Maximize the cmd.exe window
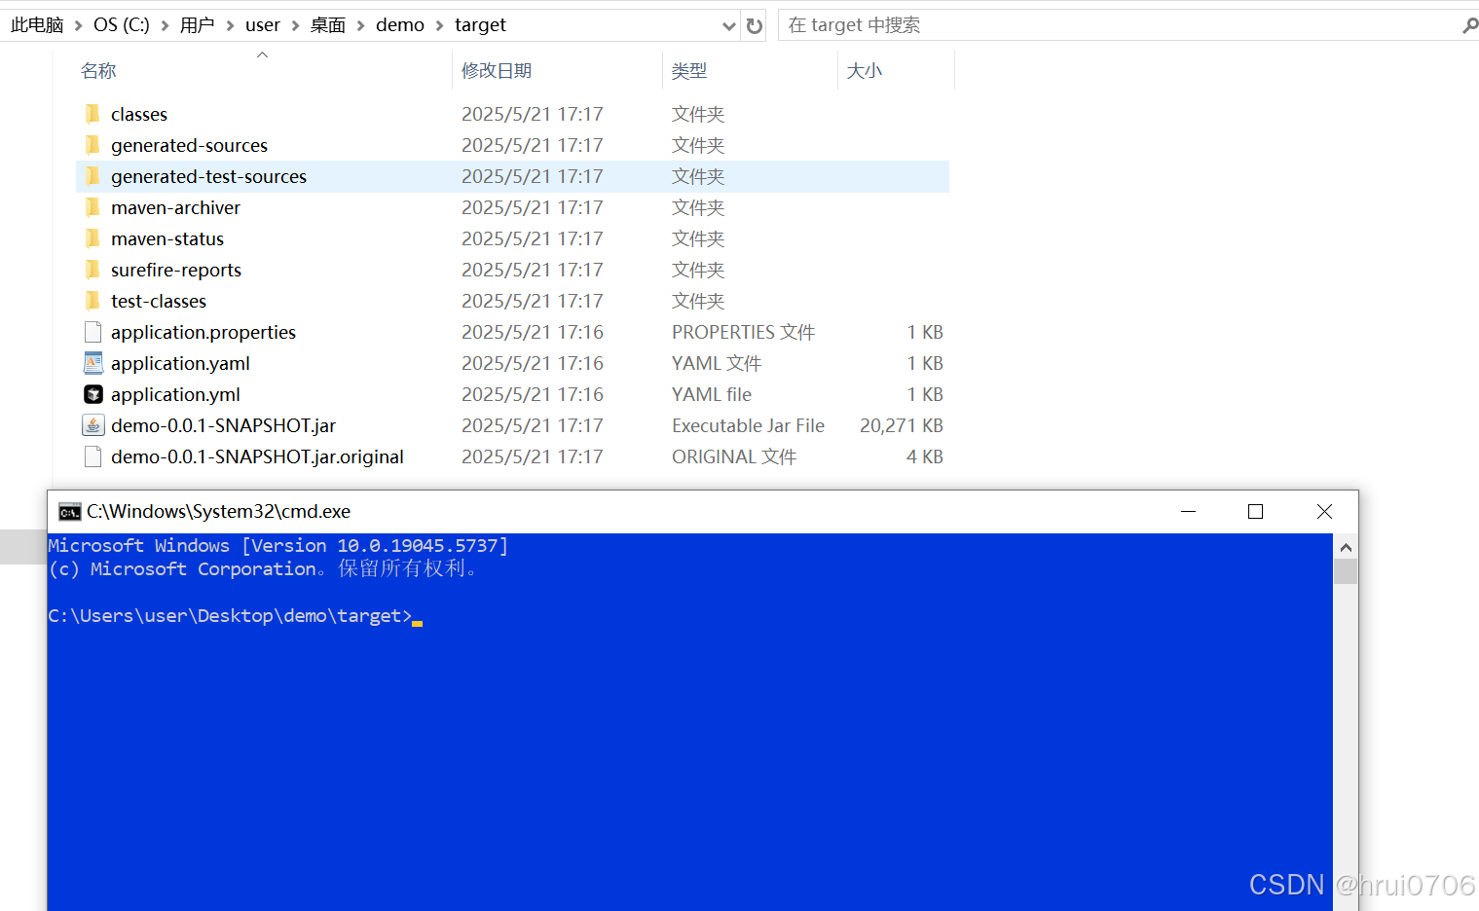This screenshot has height=911, width=1479. tap(1255, 512)
